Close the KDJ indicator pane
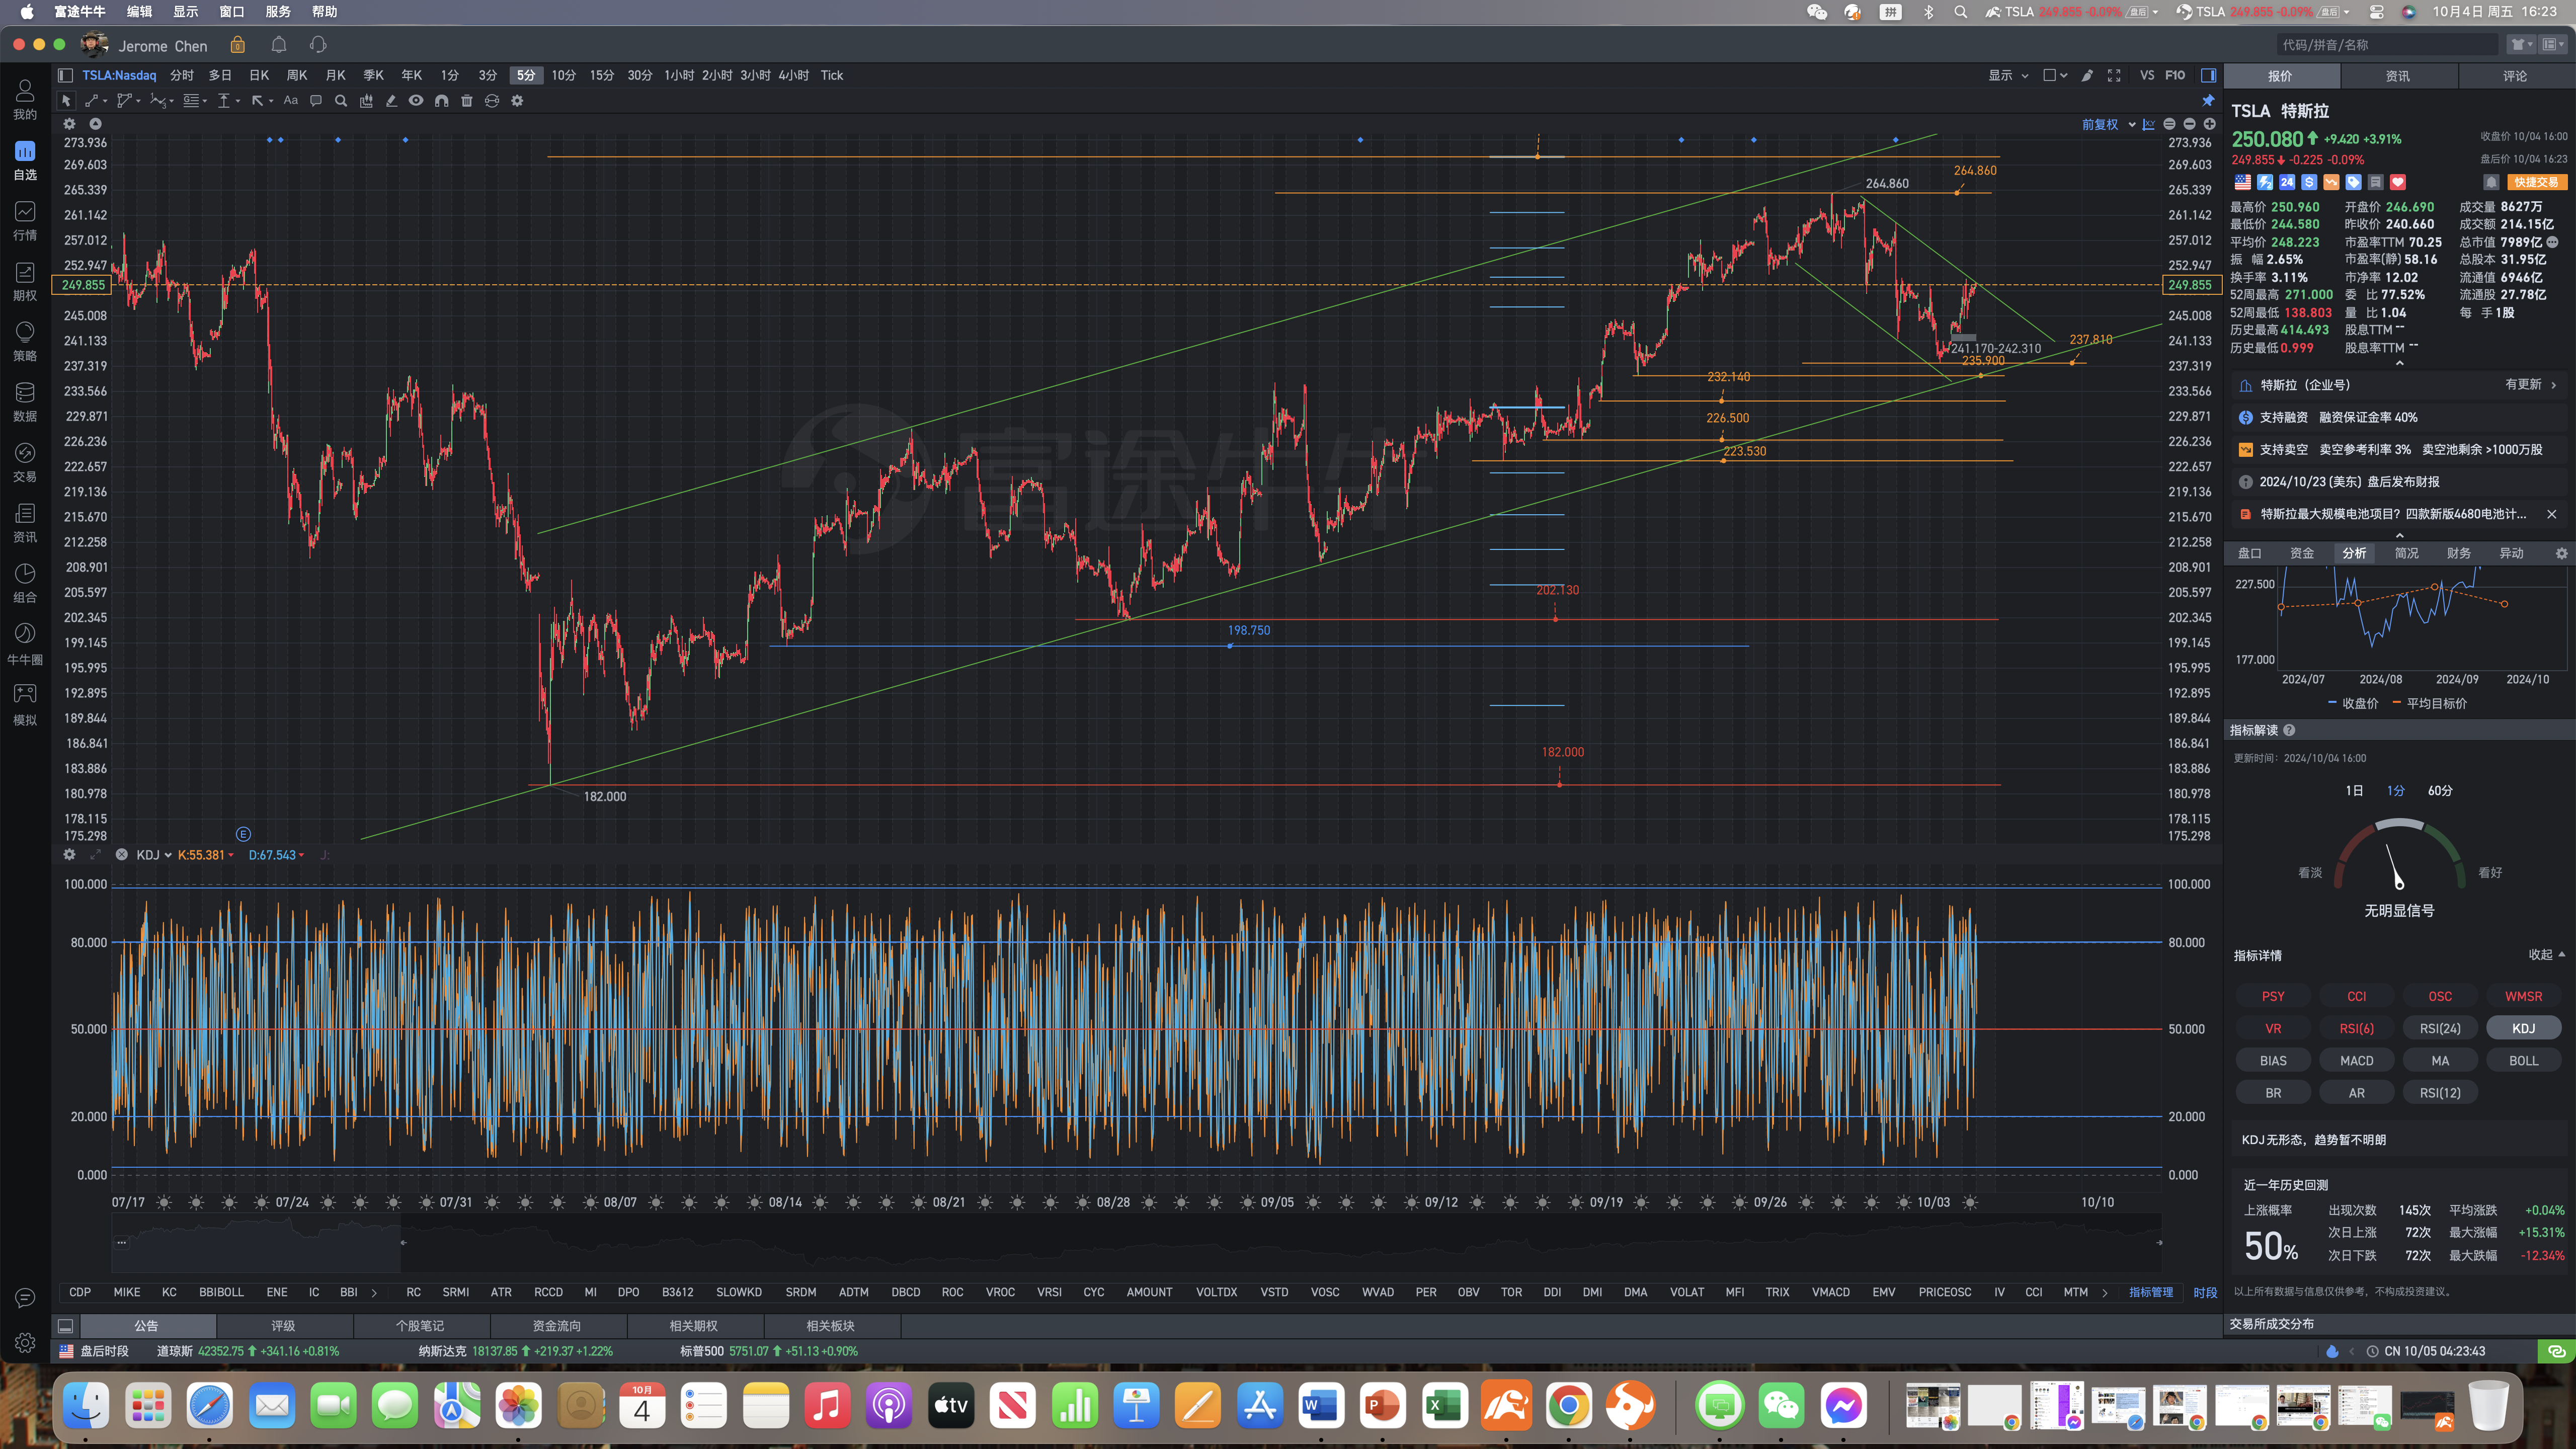 pyautogui.click(x=121, y=855)
